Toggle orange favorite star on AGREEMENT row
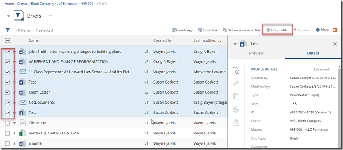The width and height of the screenshot is (343, 150). point(14,62)
